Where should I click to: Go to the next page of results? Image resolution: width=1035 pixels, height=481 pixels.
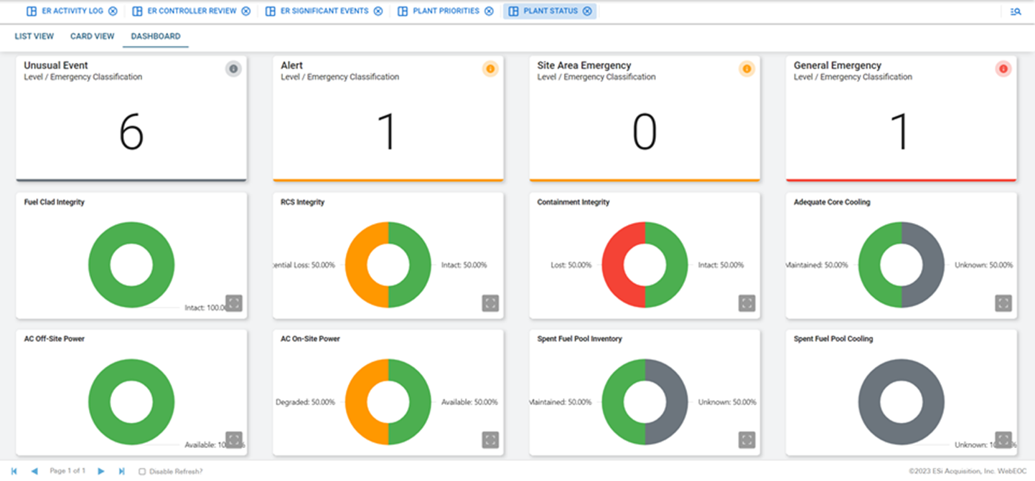[100, 471]
